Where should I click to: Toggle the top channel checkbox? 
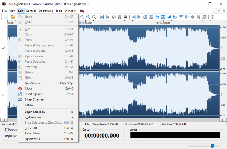pyautogui.click(x=3, y=48)
